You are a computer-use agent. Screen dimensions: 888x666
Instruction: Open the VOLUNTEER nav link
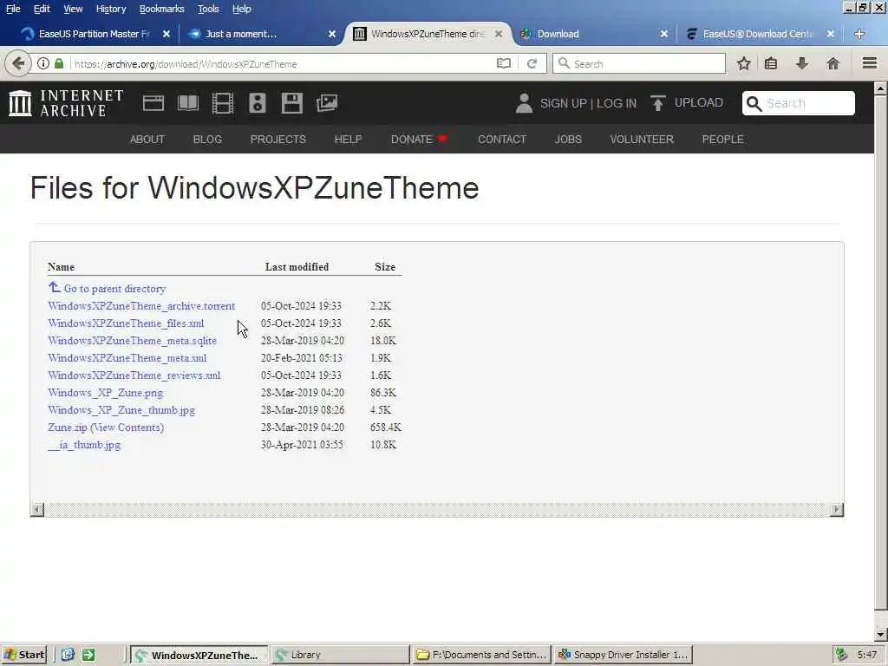(642, 140)
